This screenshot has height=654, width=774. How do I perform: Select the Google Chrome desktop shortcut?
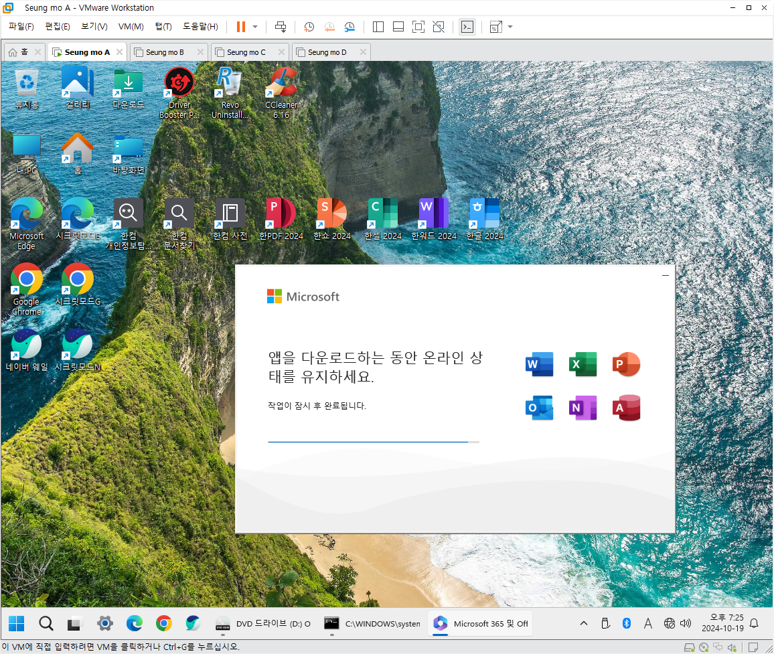pos(27,289)
